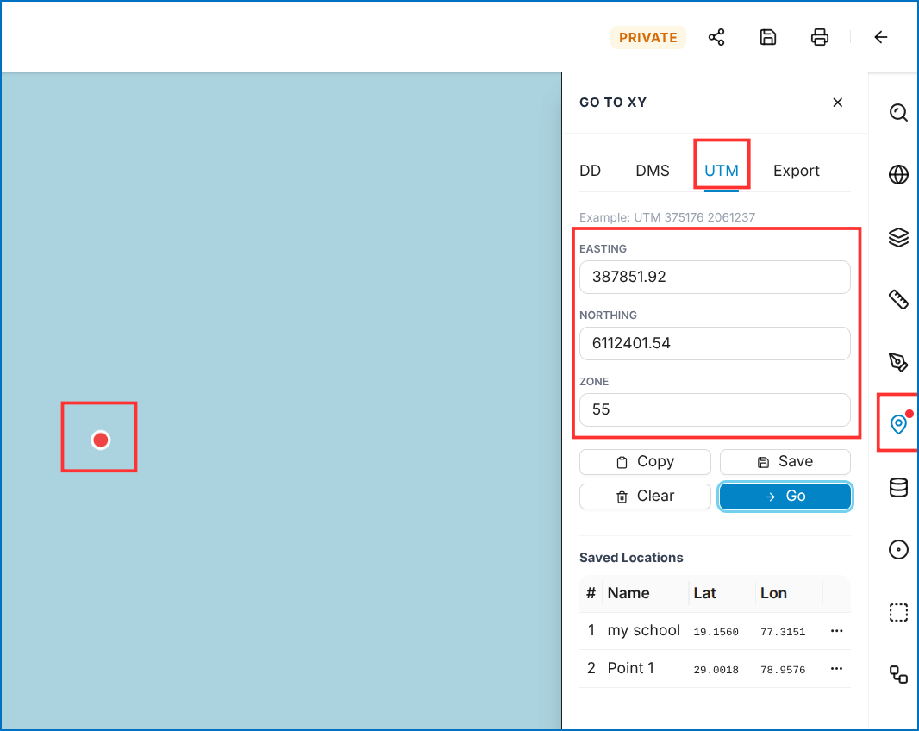Click the Clear button

pos(645,497)
